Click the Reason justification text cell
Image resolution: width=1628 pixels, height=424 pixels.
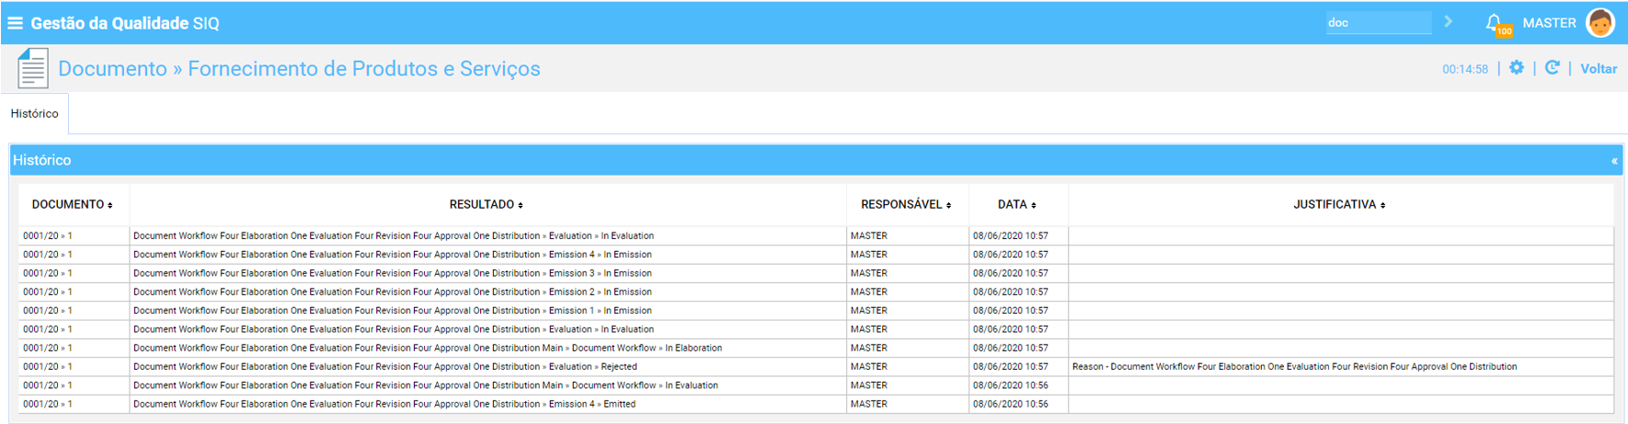(x=1341, y=367)
